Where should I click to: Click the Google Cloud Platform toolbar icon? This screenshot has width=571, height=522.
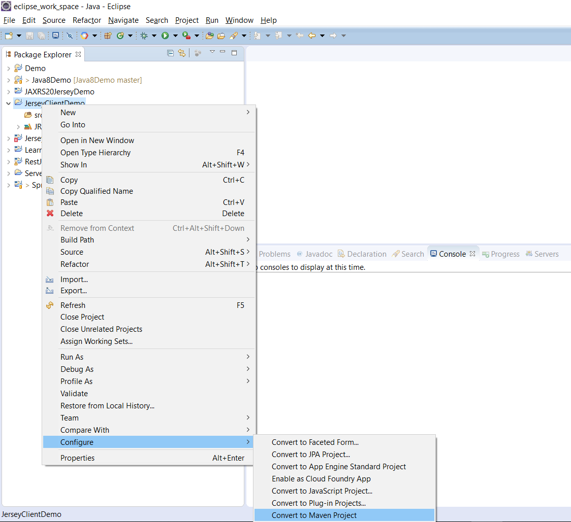click(84, 36)
